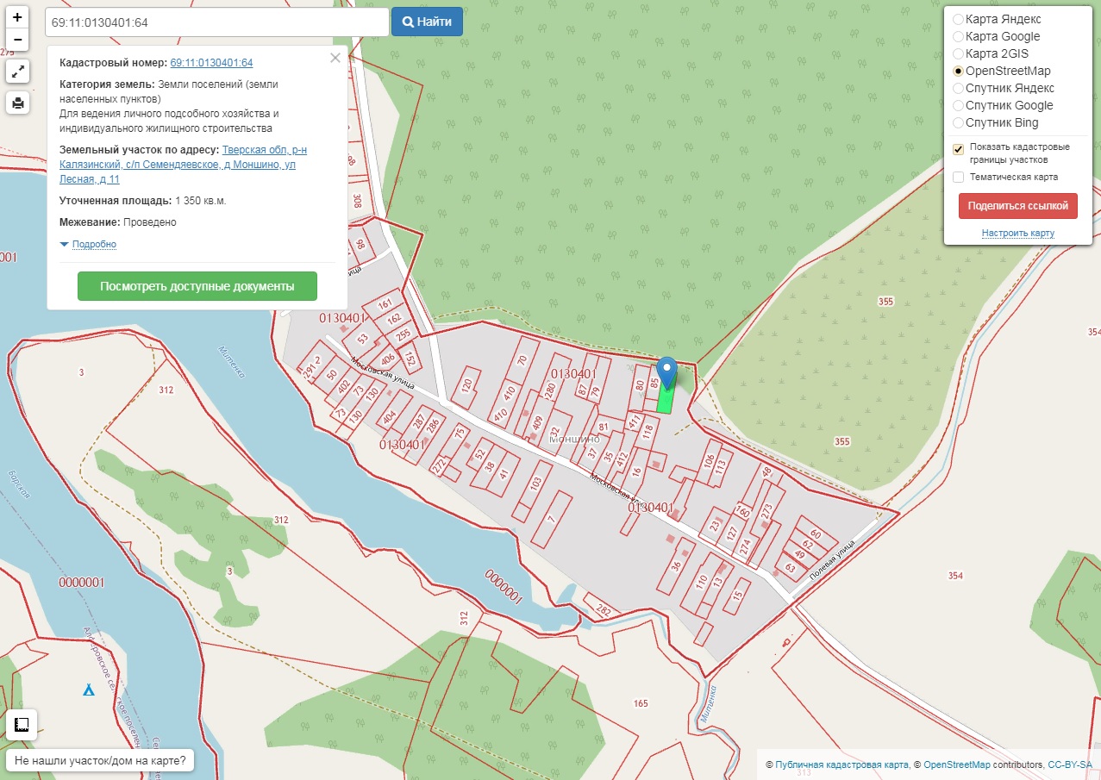
Task: Uncheck Показать кадастровые границы участков
Action: pos(958,149)
